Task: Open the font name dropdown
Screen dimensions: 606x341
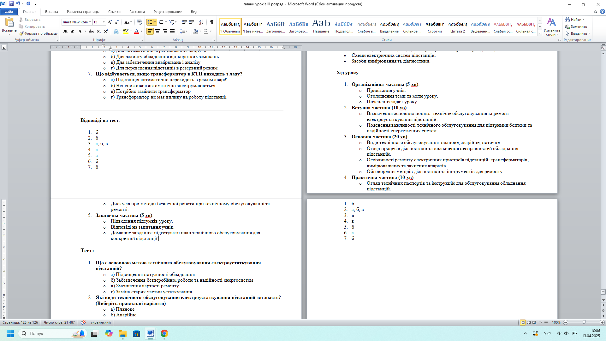Action: (90, 22)
